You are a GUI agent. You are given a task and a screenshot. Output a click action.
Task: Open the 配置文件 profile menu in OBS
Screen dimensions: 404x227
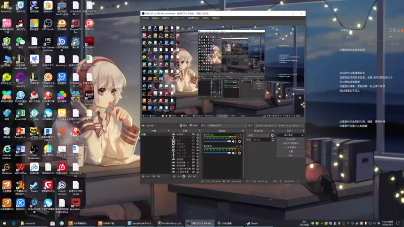(178, 18)
